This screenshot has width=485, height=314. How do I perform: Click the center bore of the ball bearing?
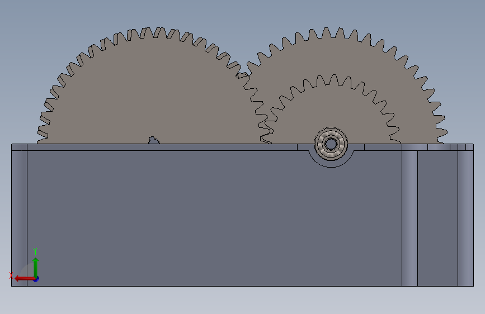(x=331, y=144)
